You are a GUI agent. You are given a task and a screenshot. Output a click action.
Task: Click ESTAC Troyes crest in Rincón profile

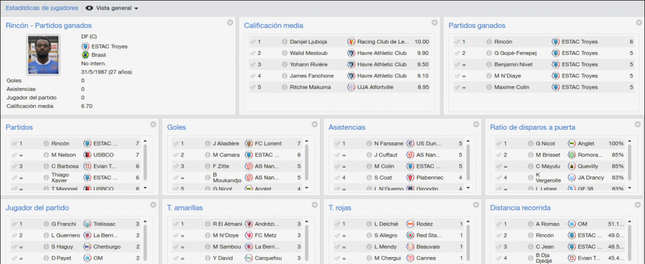(85, 47)
